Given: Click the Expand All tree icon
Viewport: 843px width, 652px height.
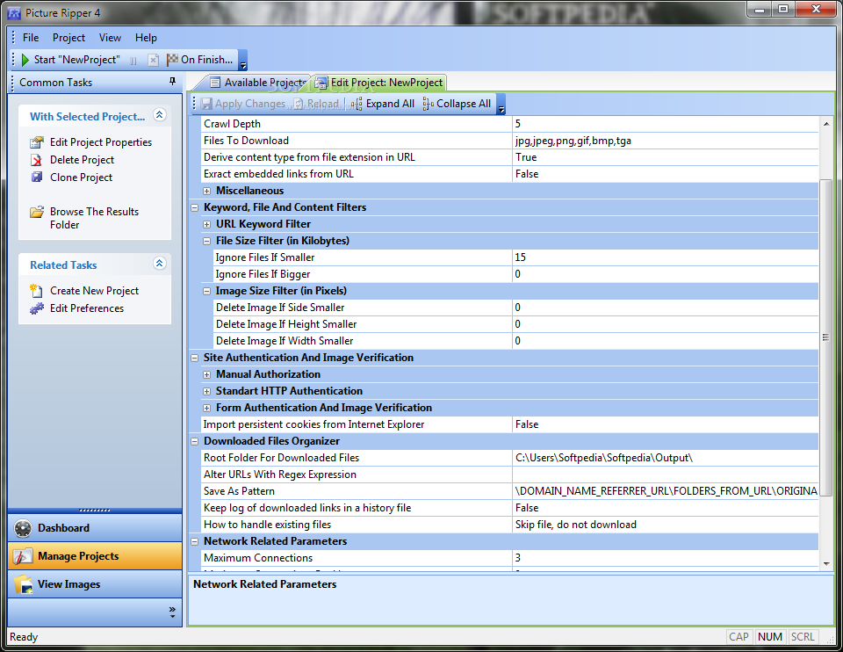Looking at the screenshot, I should click(357, 104).
